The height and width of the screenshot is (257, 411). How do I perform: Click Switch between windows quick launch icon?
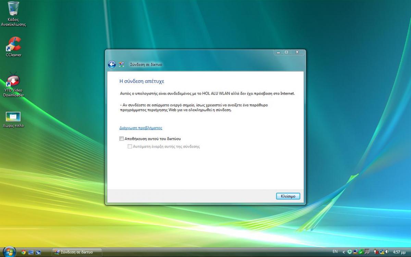point(38,252)
